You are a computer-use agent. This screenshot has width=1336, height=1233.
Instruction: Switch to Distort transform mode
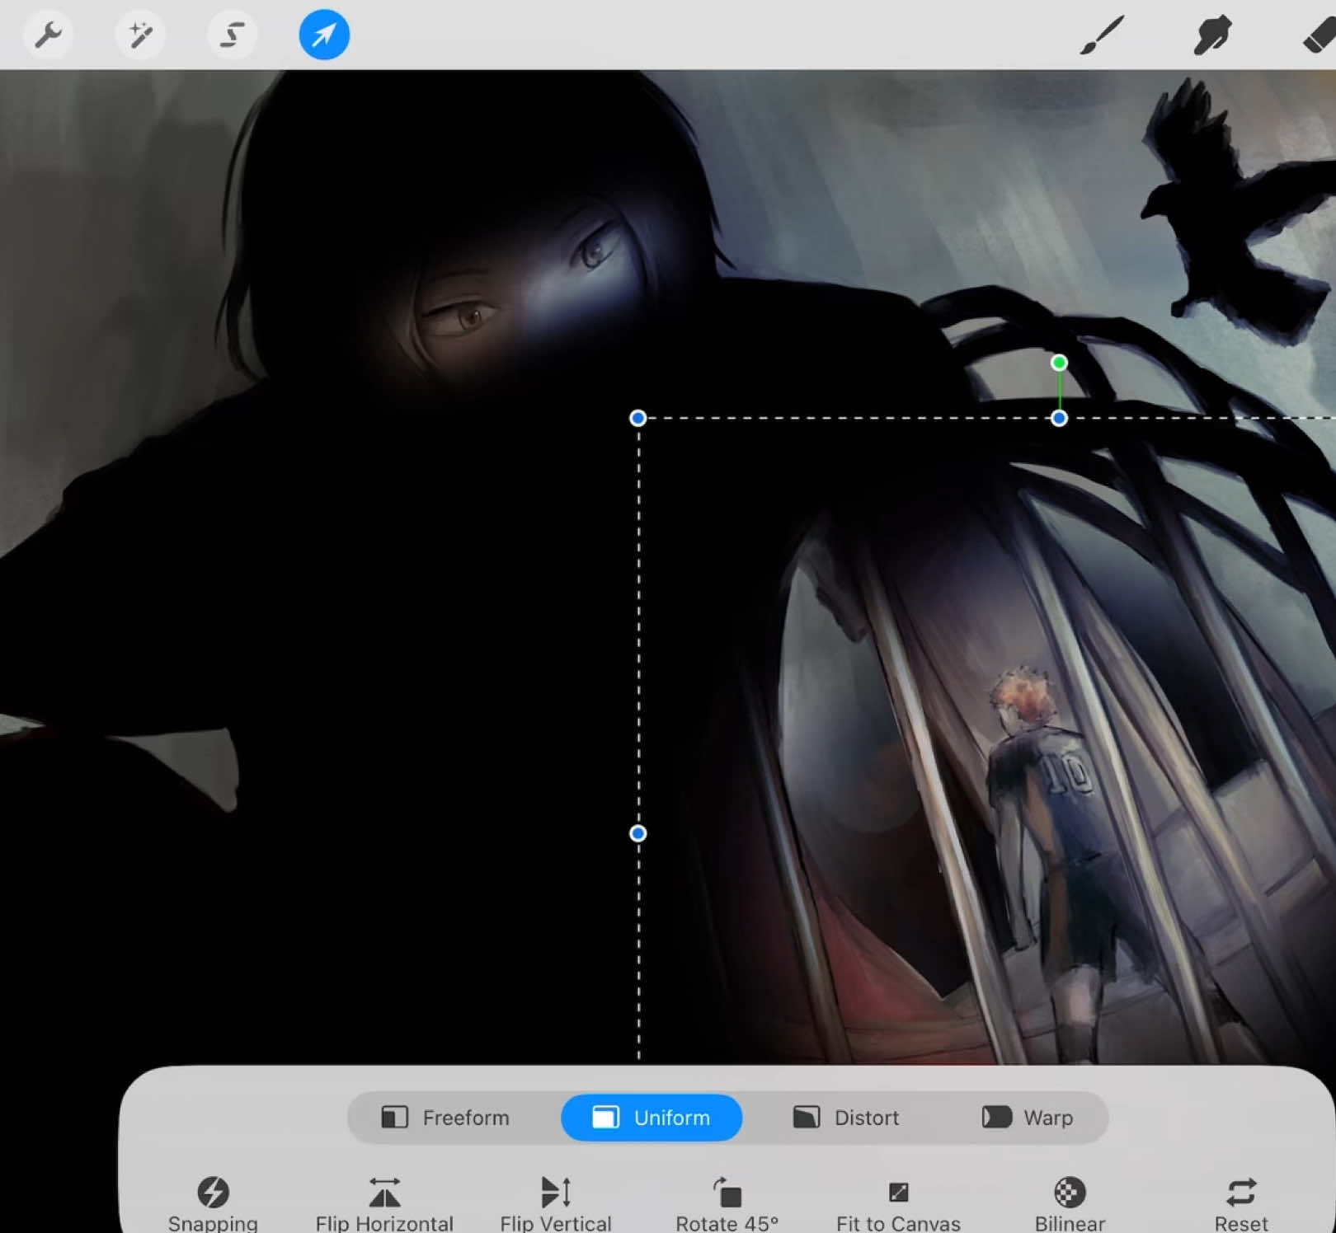846,1118
